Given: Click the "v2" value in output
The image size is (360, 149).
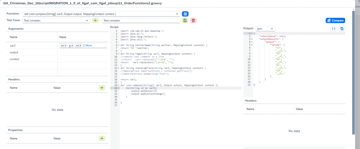Looking at the screenshot, I should click(x=278, y=48).
